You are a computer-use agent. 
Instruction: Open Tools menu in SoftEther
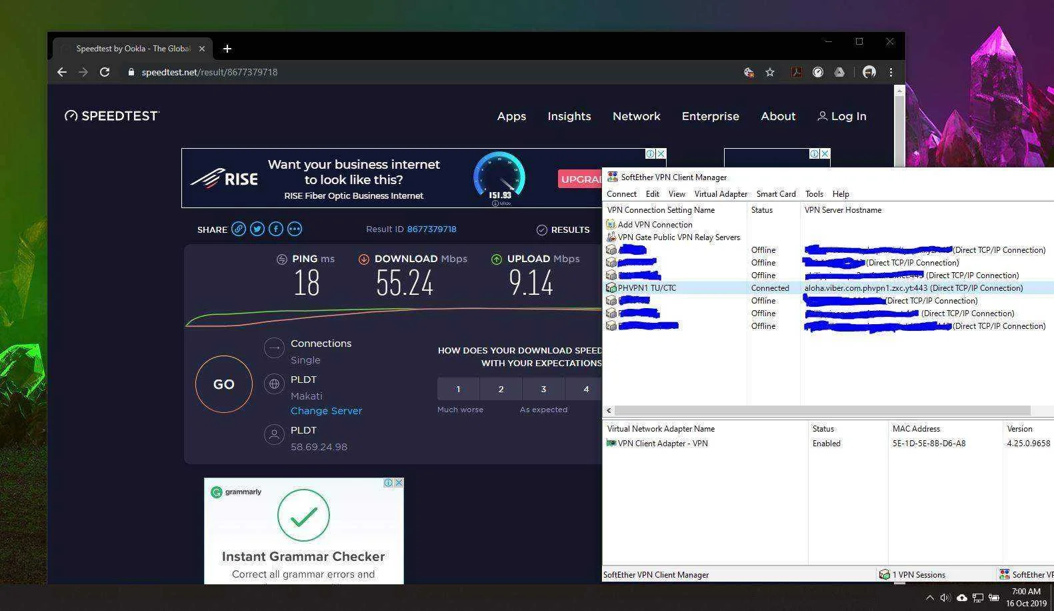[814, 194]
